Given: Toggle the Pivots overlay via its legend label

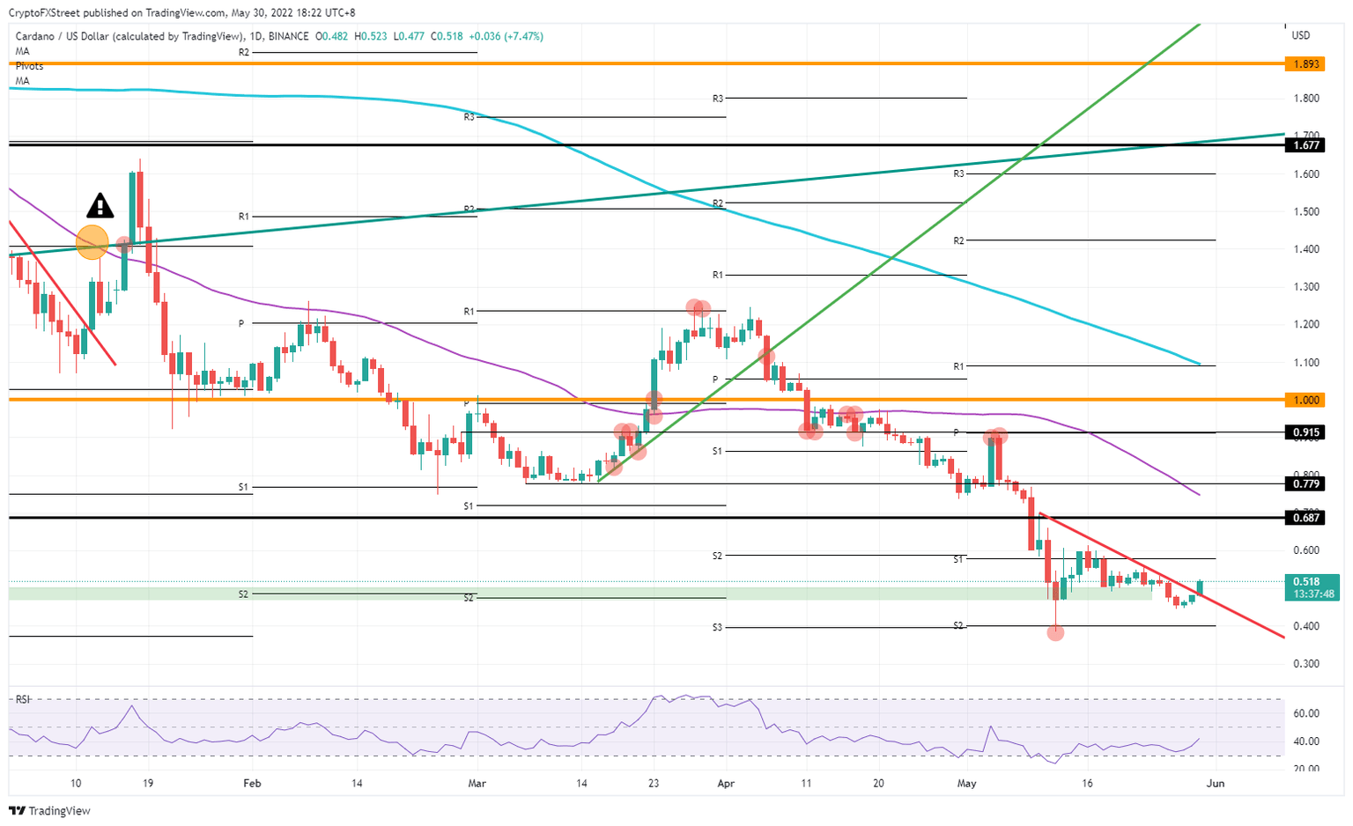Looking at the screenshot, I should pyautogui.click(x=29, y=65).
